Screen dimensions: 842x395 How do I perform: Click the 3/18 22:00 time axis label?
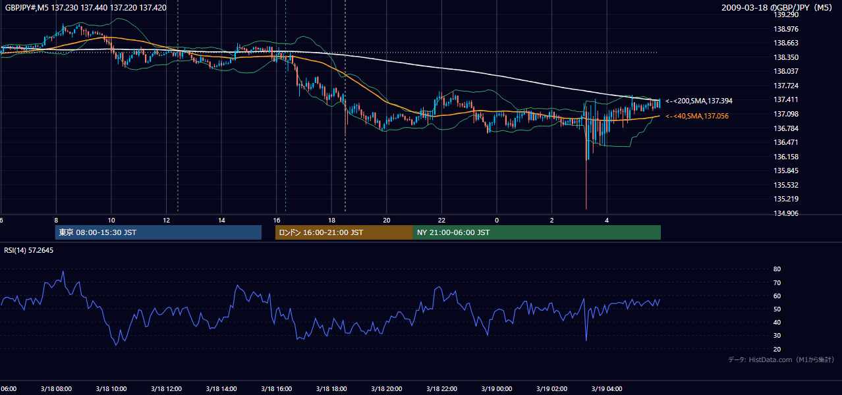[441, 389]
